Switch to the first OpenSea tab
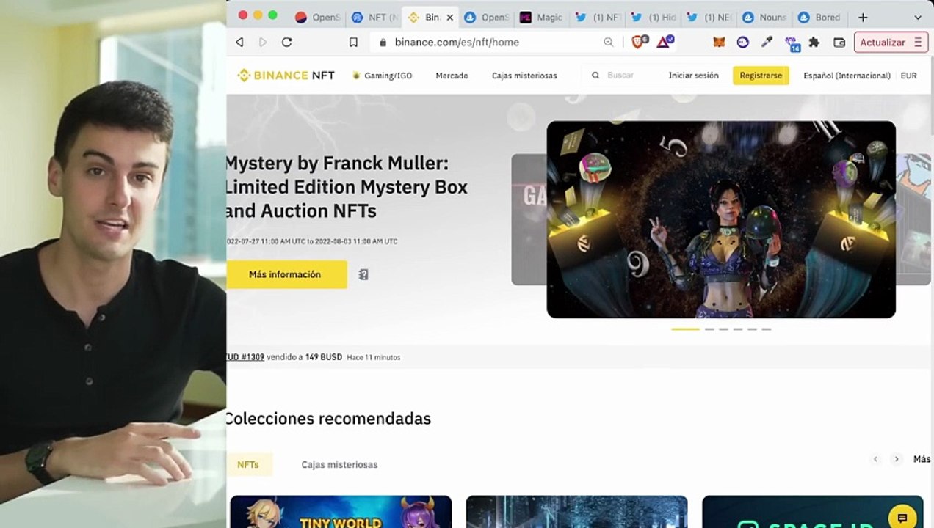Viewport: 934px width, 528px height. pyautogui.click(x=317, y=18)
